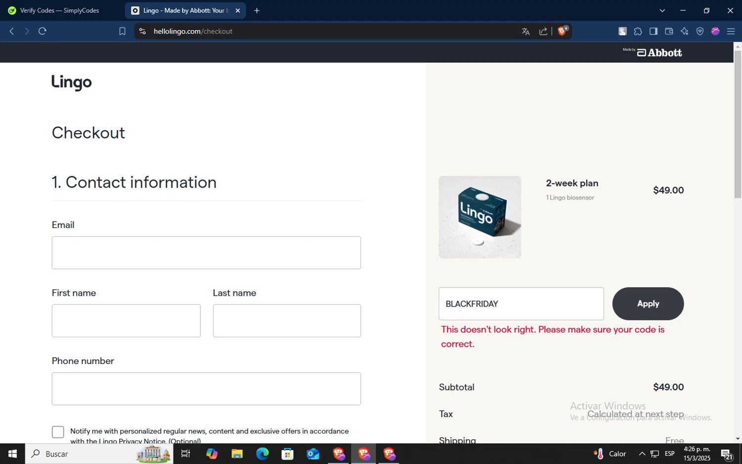742x464 pixels.
Task: Open Outlook from the taskbar
Action: (313, 454)
